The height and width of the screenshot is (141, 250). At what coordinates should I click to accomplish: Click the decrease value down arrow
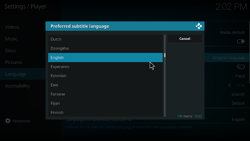[238, 85]
